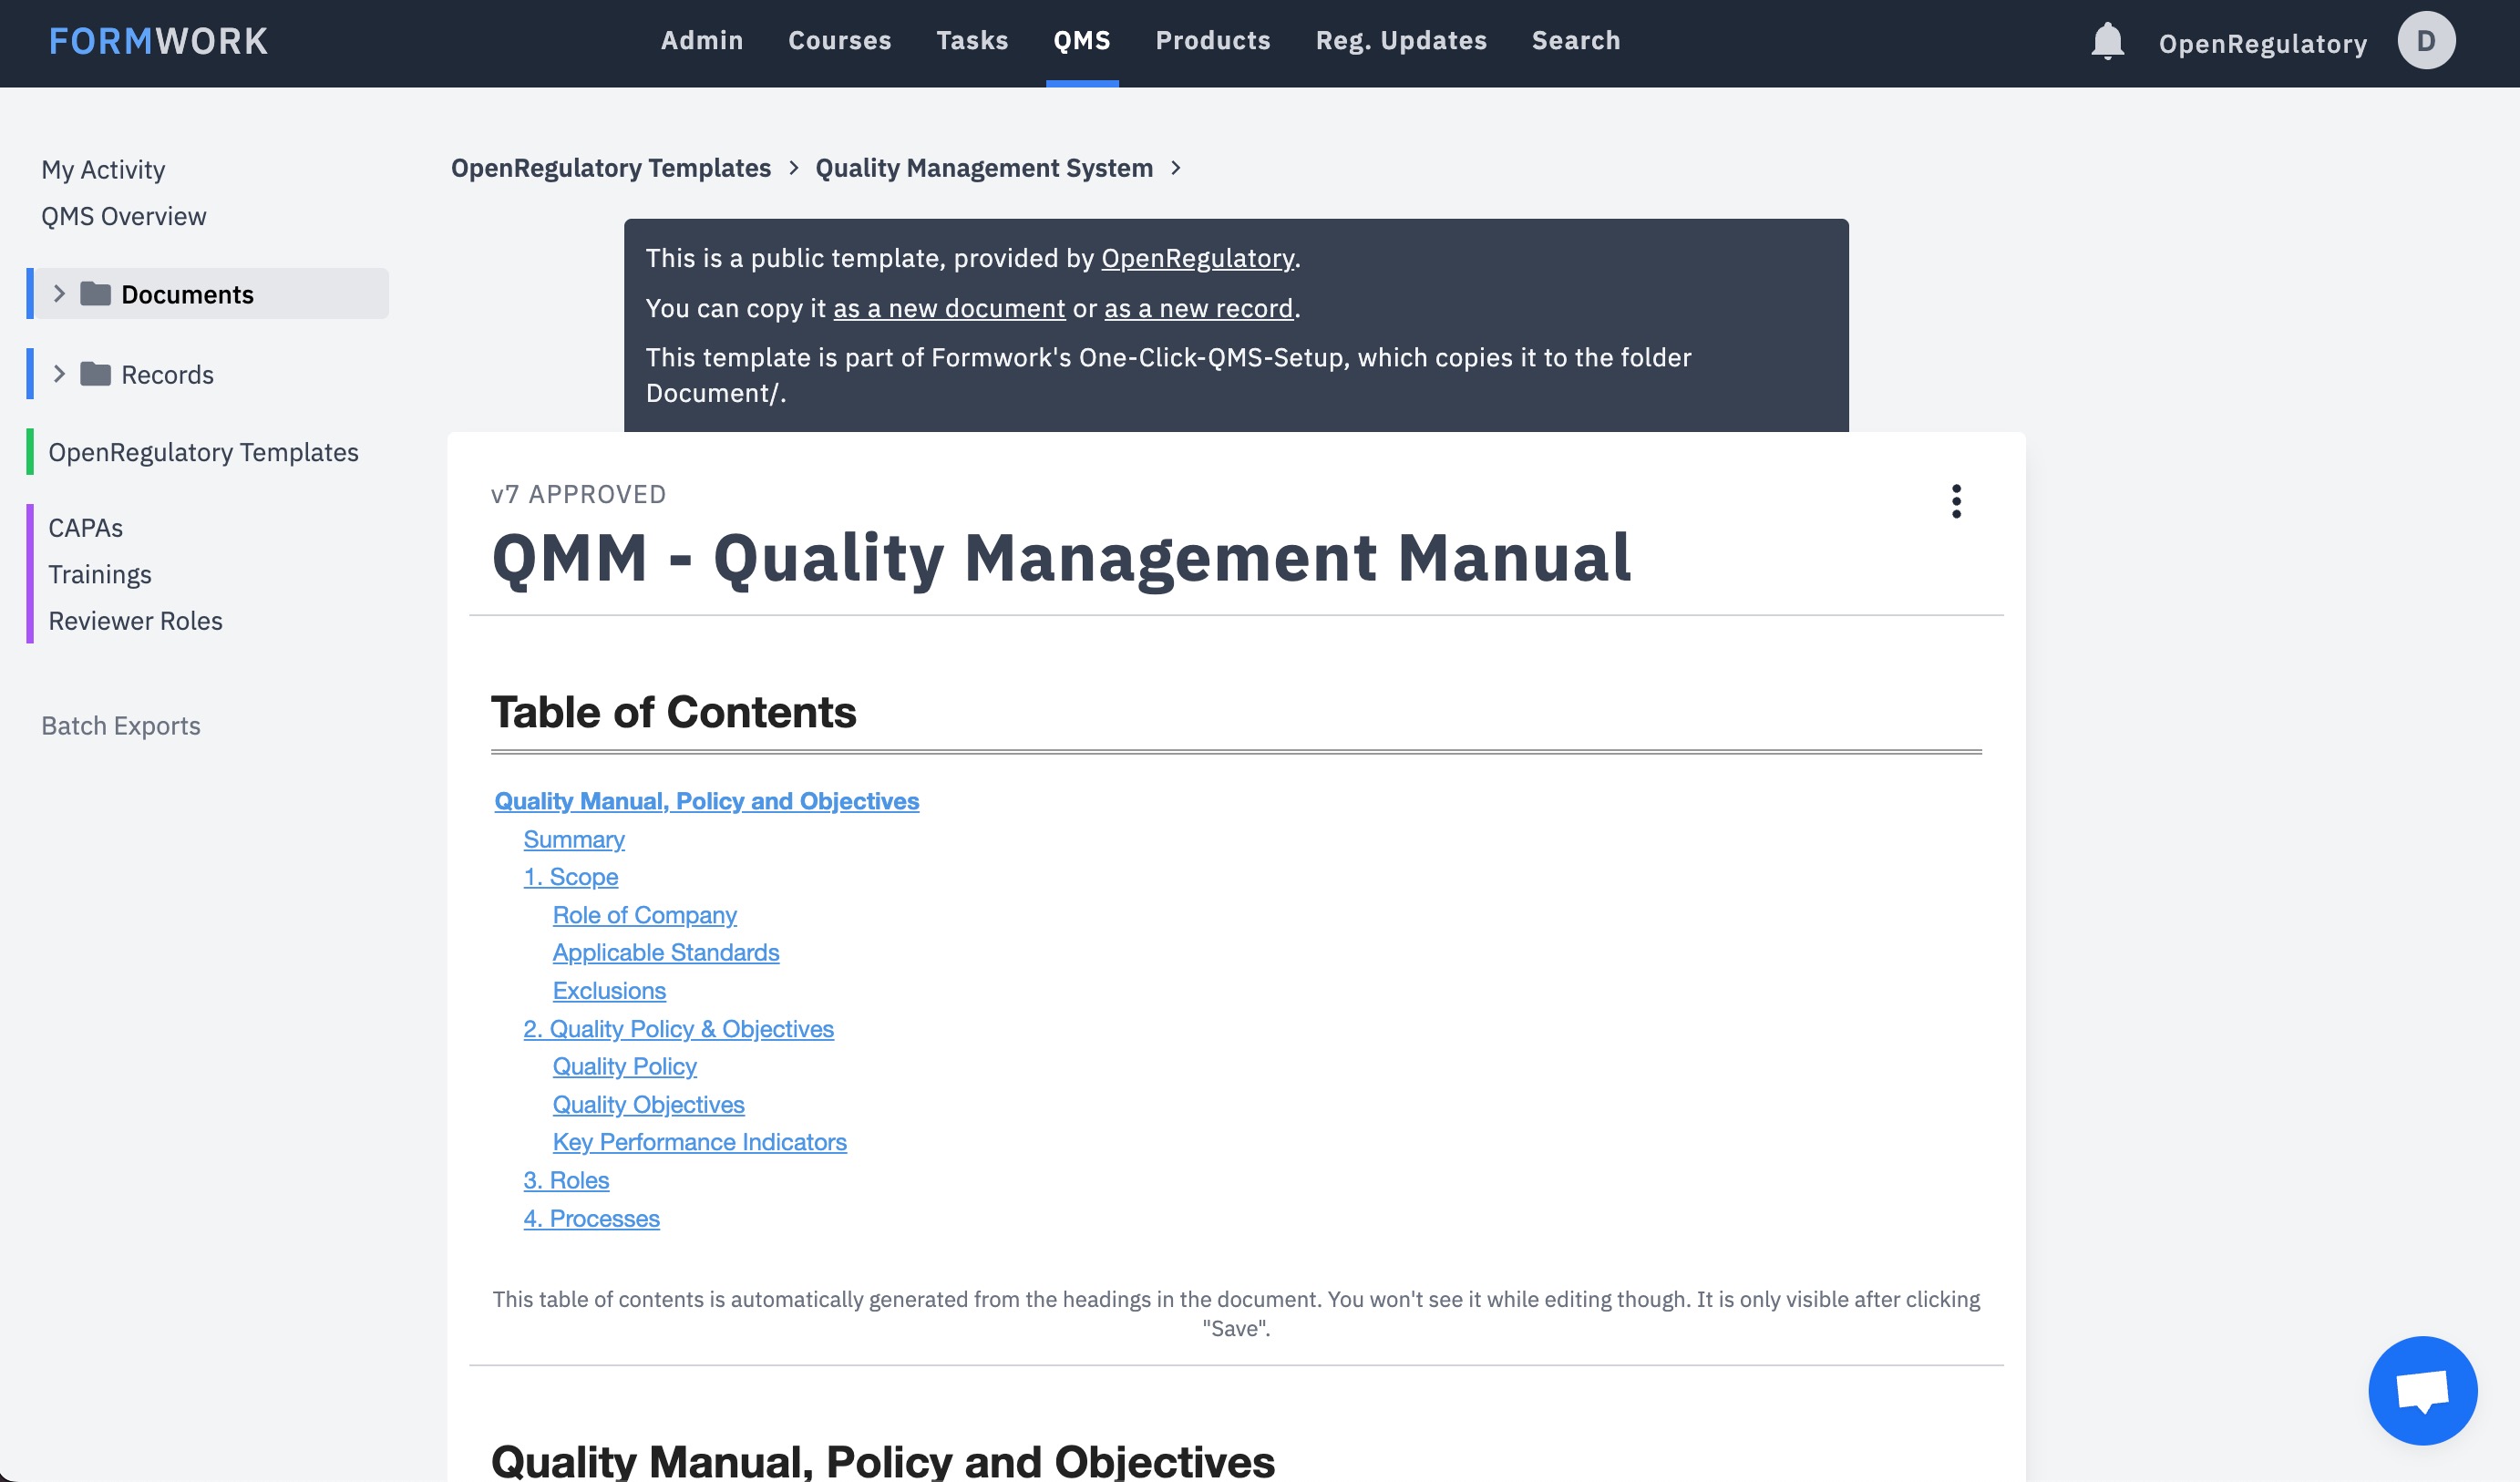Image resolution: width=2520 pixels, height=1482 pixels.
Task: Open Batch Exports in the sidebar
Action: [x=121, y=725]
